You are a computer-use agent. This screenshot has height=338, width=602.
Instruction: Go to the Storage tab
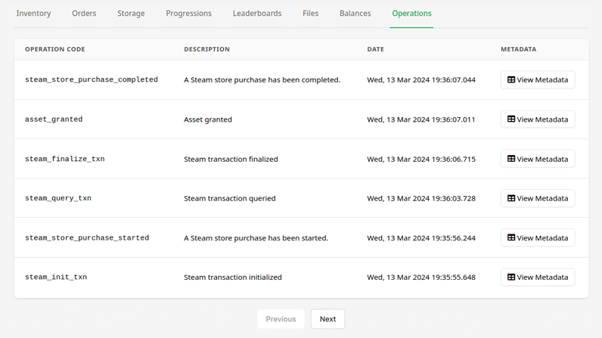[x=131, y=14]
